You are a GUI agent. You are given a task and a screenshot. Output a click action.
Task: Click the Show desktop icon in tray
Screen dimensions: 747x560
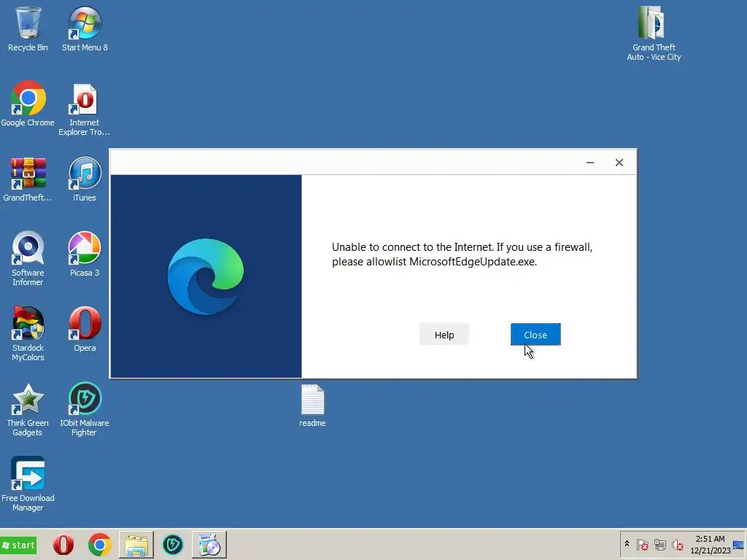coord(739,545)
